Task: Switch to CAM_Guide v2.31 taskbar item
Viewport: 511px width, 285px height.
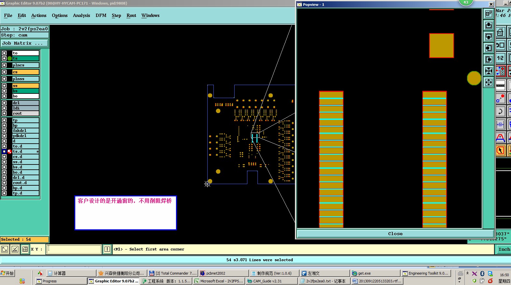Action: 271,281
